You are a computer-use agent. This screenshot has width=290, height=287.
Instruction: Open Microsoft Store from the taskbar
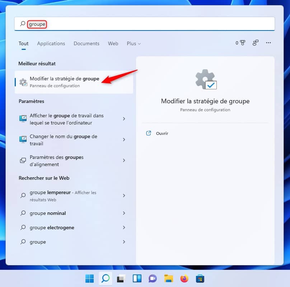[200, 278]
